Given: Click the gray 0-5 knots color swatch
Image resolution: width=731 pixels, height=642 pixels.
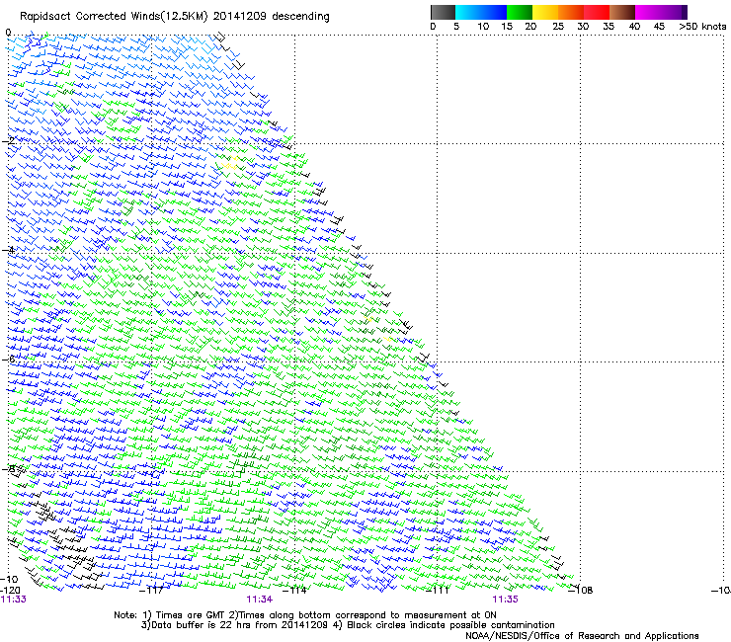Looking at the screenshot, I should point(443,13).
